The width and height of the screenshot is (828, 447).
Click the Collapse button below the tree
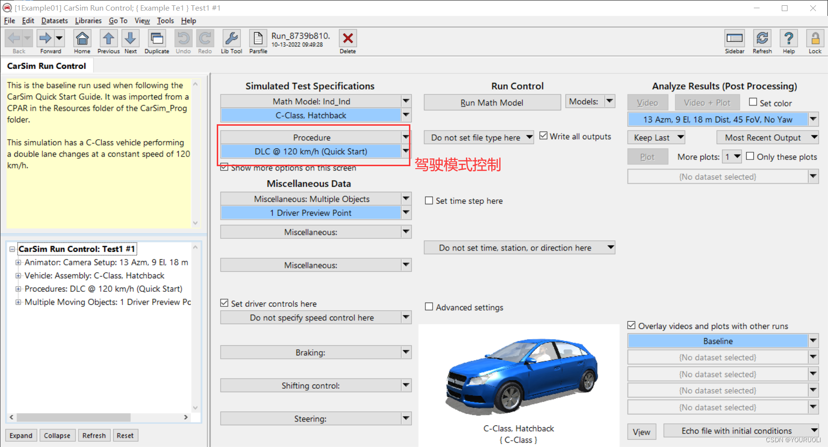pyautogui.click(x=57, y=435)
